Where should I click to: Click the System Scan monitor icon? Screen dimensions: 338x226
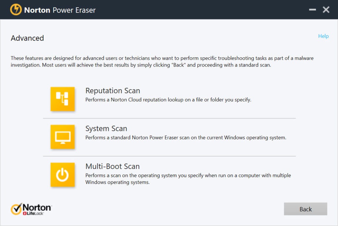[62, 137]
